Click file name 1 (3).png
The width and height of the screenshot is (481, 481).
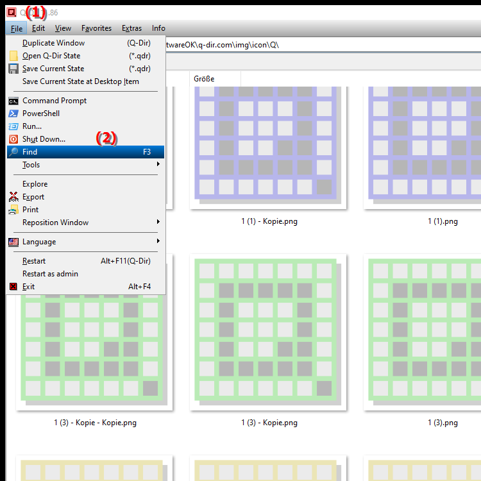443,423
